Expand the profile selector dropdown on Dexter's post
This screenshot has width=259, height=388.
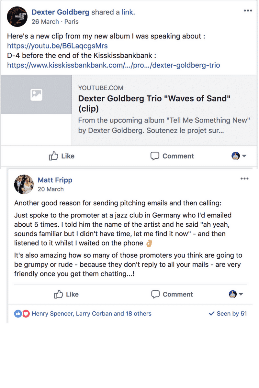(x=239, y=156)
